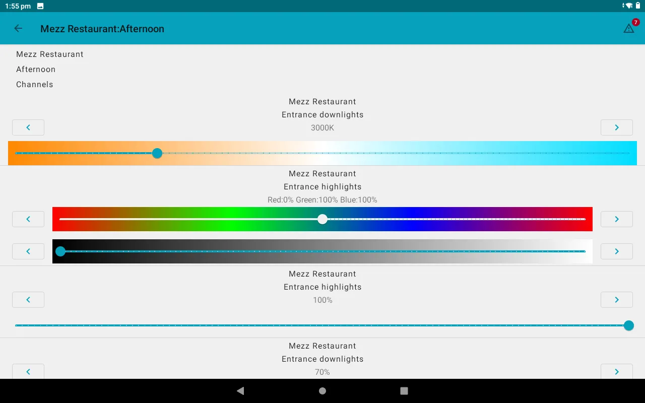Decrease the 3000K color temperature with left arrow
This screenshot has height=403, width=645.
click(x=28, y=127)
